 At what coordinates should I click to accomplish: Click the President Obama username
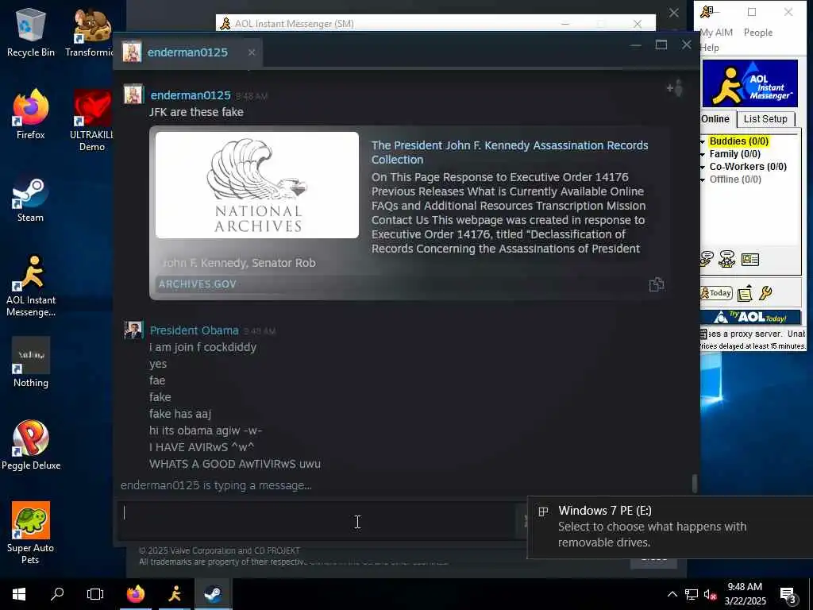(195, 330)
